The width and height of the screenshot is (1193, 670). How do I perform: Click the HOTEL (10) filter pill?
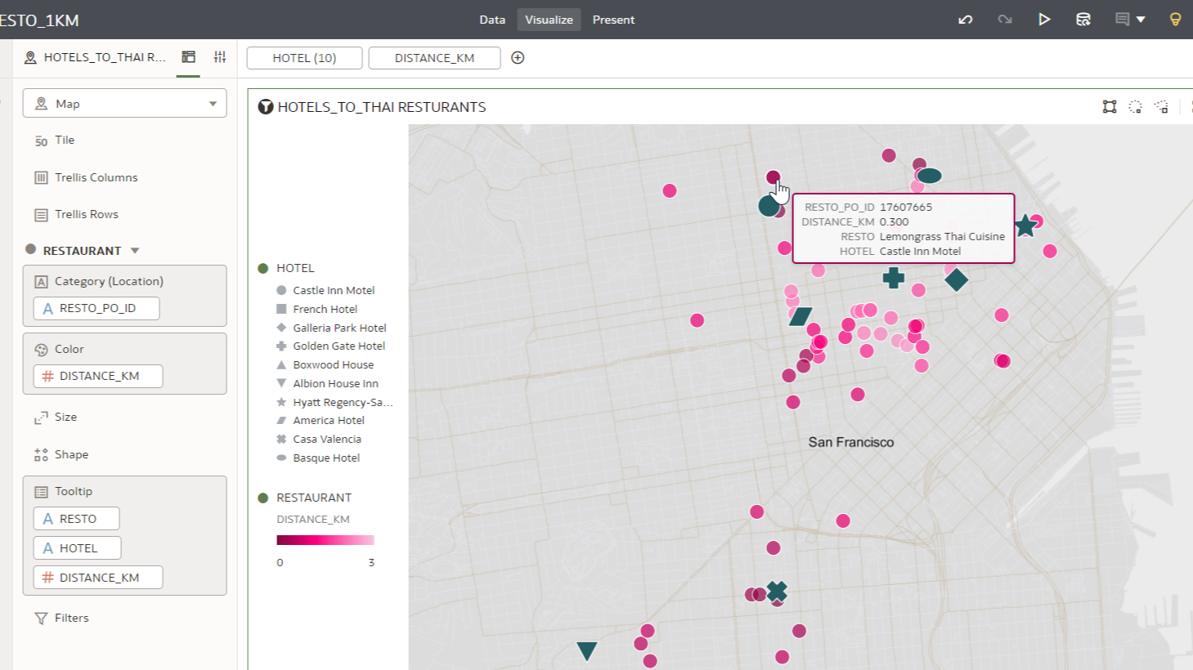click(x=303, y=57)
